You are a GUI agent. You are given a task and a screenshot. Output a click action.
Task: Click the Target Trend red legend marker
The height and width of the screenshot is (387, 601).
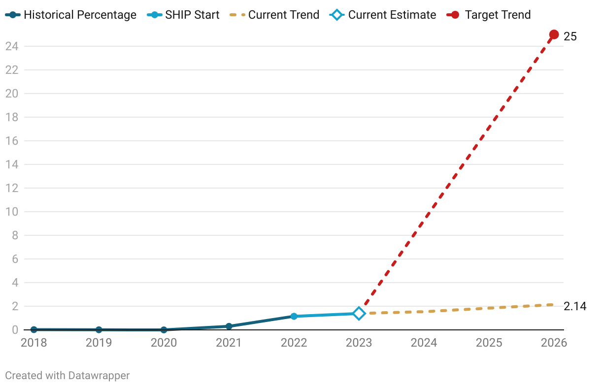point(455,15)
